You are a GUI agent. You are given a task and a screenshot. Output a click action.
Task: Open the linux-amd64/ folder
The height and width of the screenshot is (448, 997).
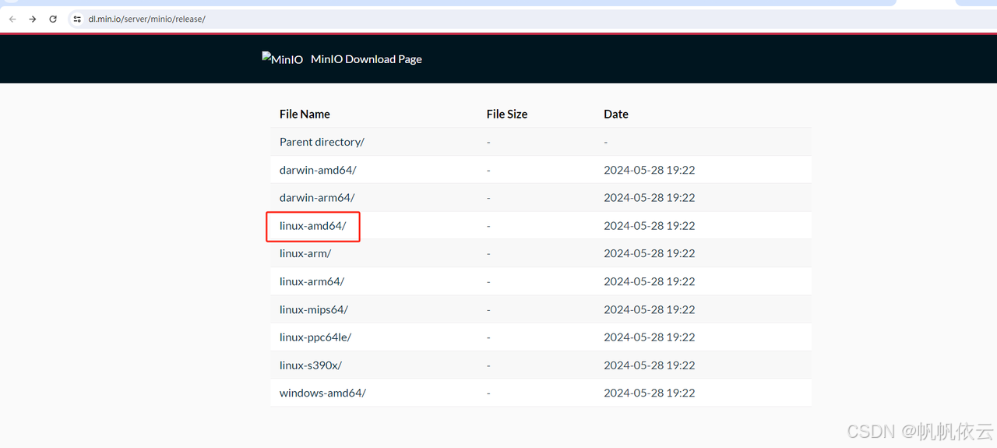[x=312, y=226]
